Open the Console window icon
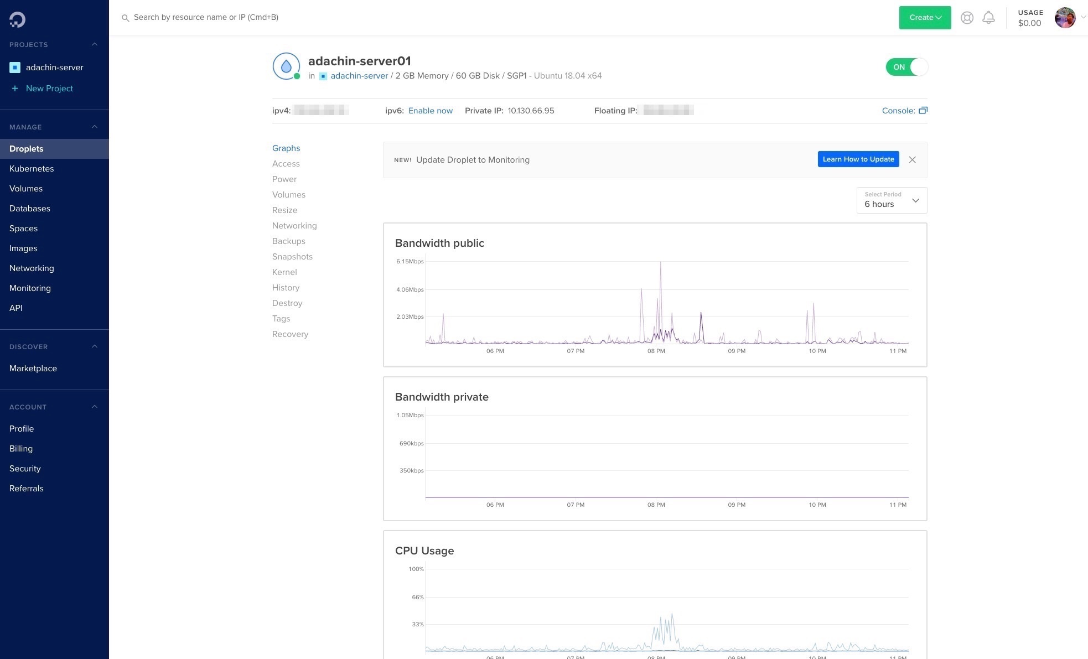 tap(923, 111)
